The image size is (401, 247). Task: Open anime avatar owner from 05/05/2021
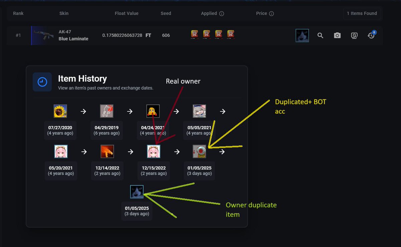click(199, 111)
